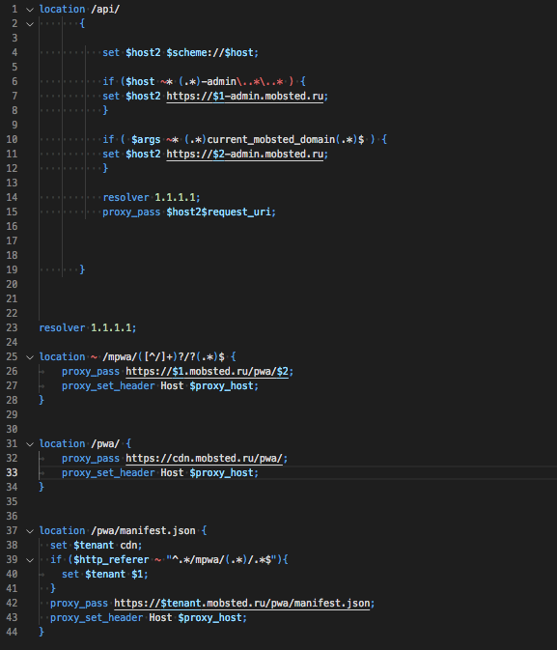Place cursor on proxy_pass $host2$request_uri

189,212
